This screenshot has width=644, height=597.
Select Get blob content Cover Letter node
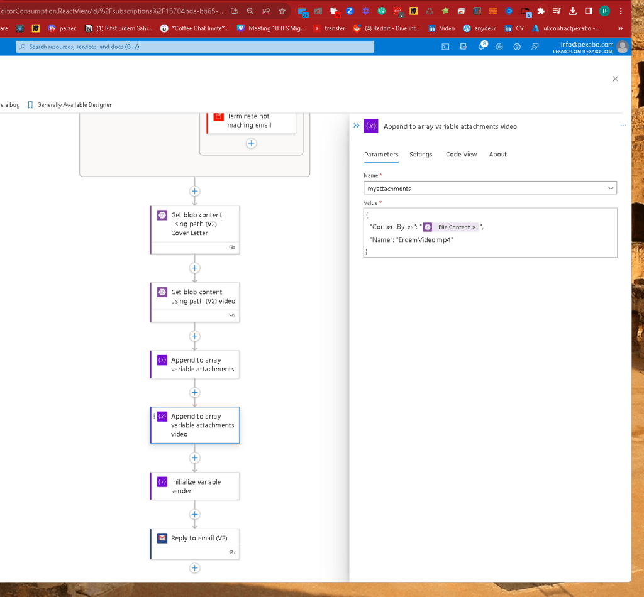pos(195,230)
